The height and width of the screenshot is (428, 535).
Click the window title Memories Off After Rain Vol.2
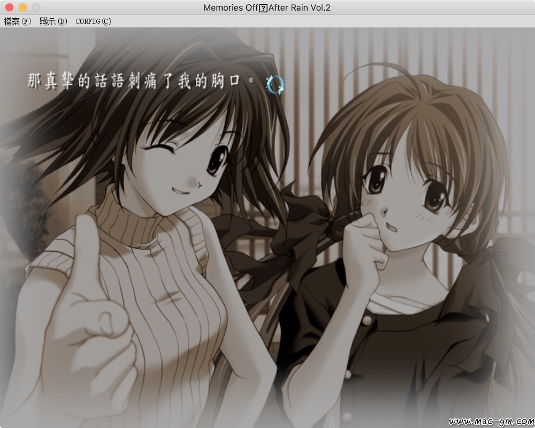pos(267,7)
